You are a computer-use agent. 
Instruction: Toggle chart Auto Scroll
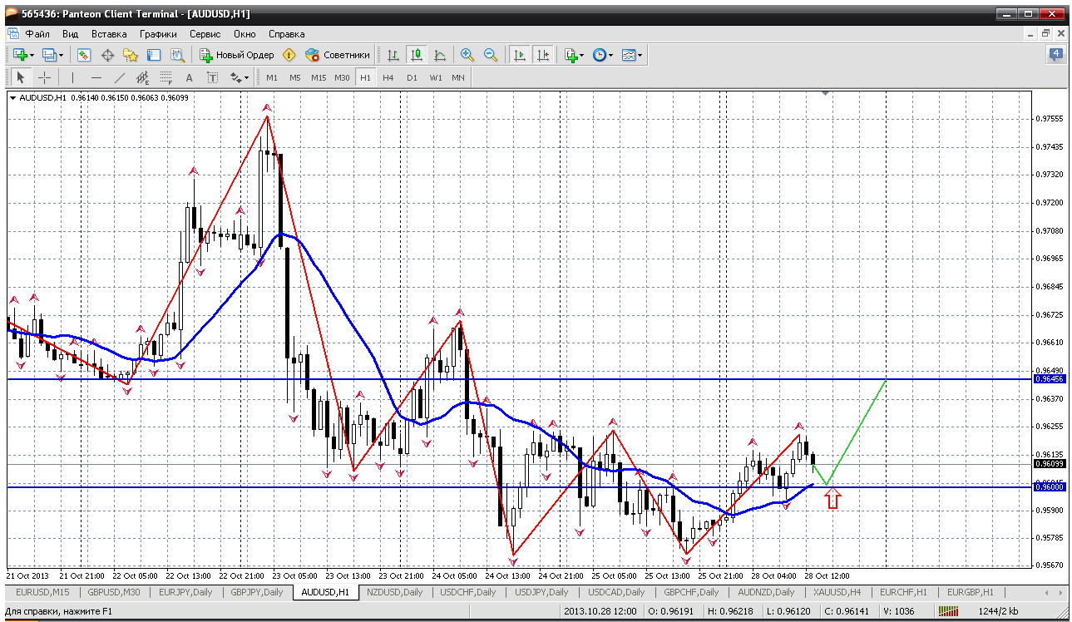click(x=520, y=55)
